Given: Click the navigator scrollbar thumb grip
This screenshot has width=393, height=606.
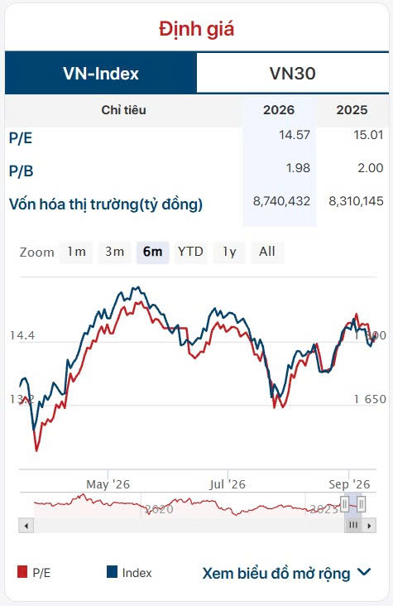Looking at the screenshot, I should (353, 525).
